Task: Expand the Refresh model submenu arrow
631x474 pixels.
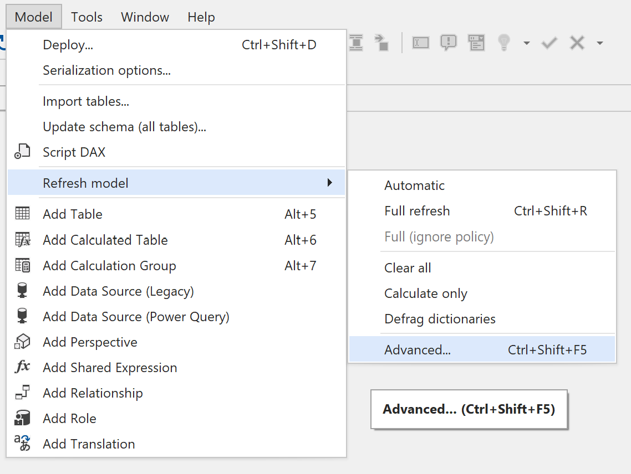Action: point(330,183)
